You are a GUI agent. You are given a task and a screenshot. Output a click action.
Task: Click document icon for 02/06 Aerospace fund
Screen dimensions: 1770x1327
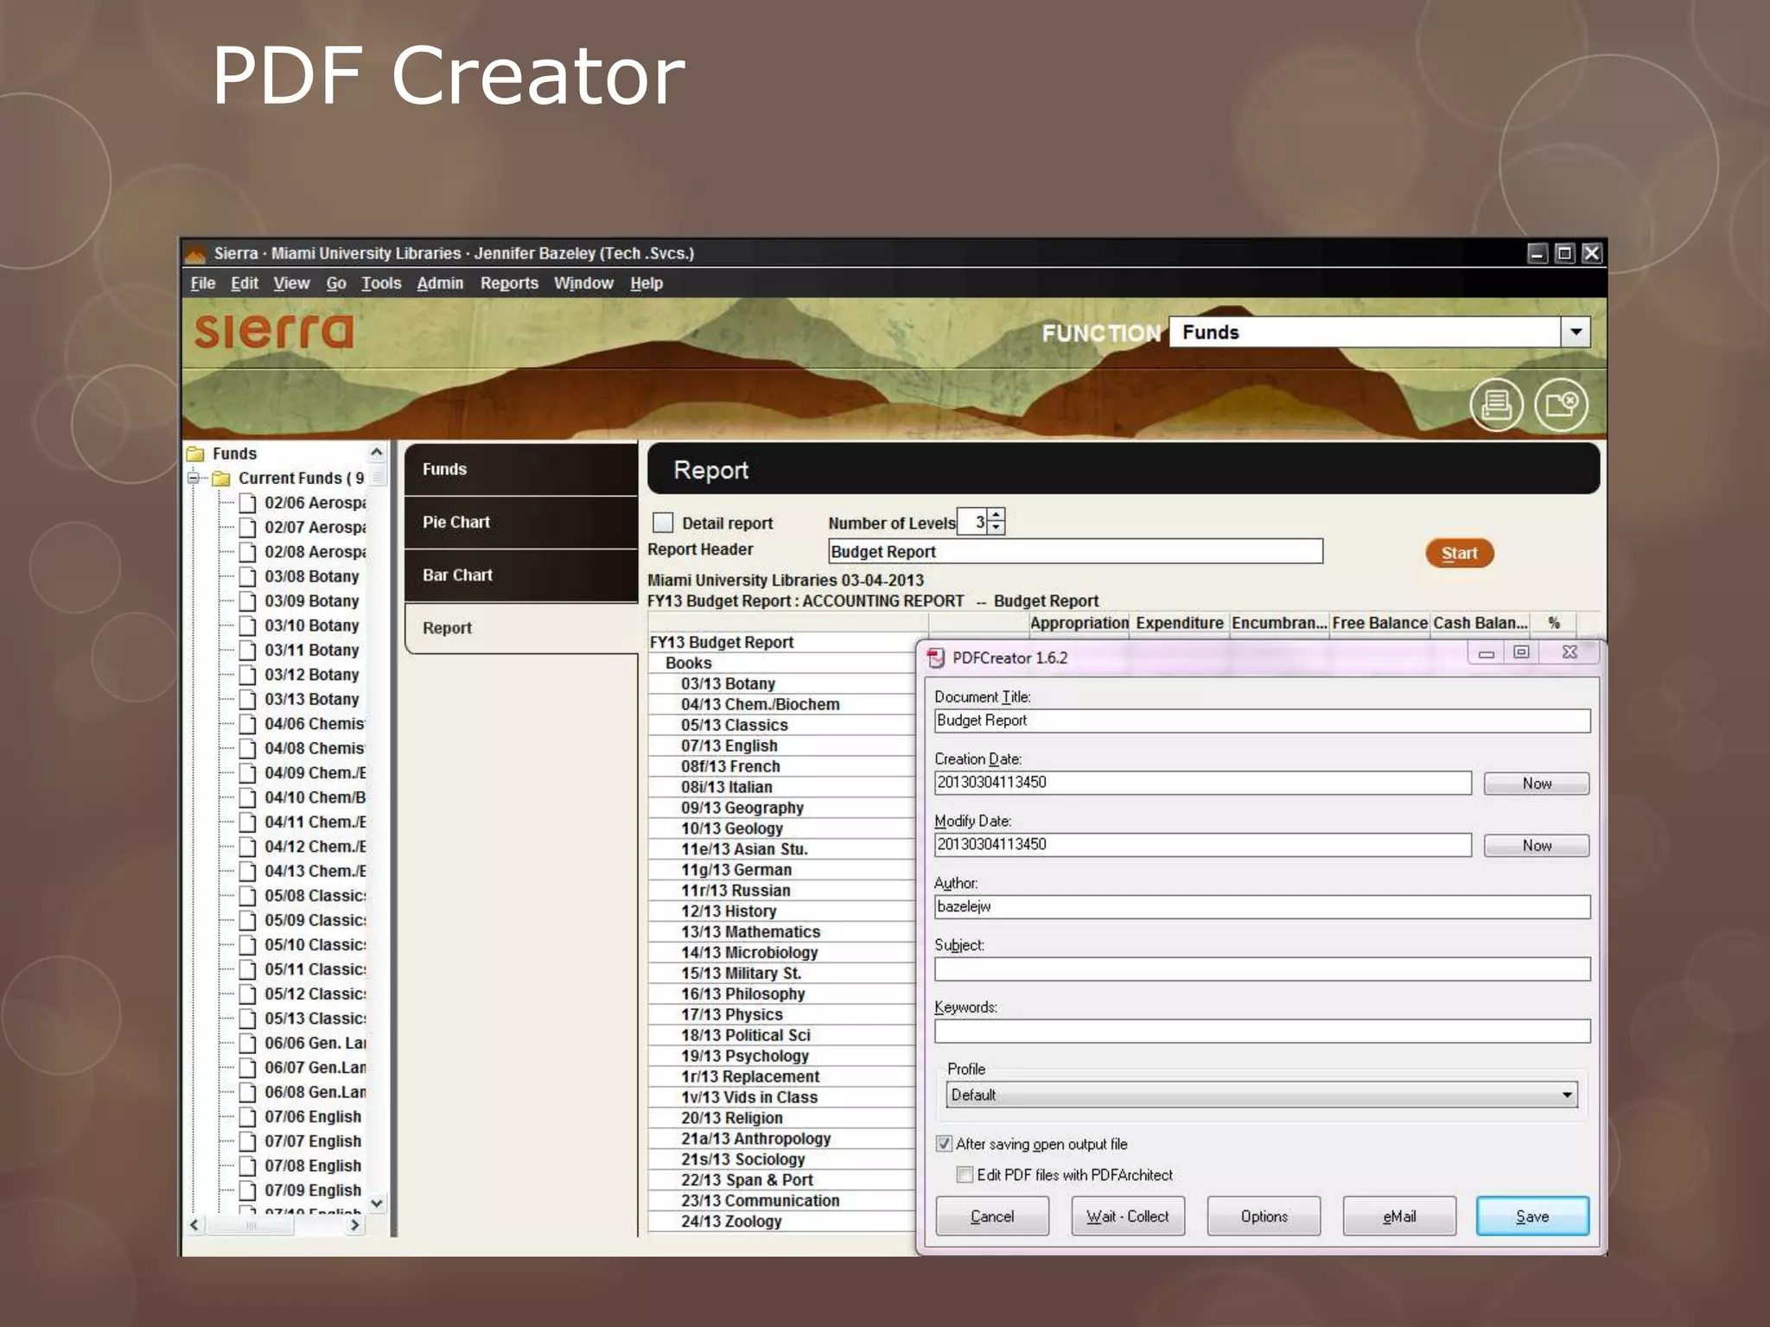(248, 503)
